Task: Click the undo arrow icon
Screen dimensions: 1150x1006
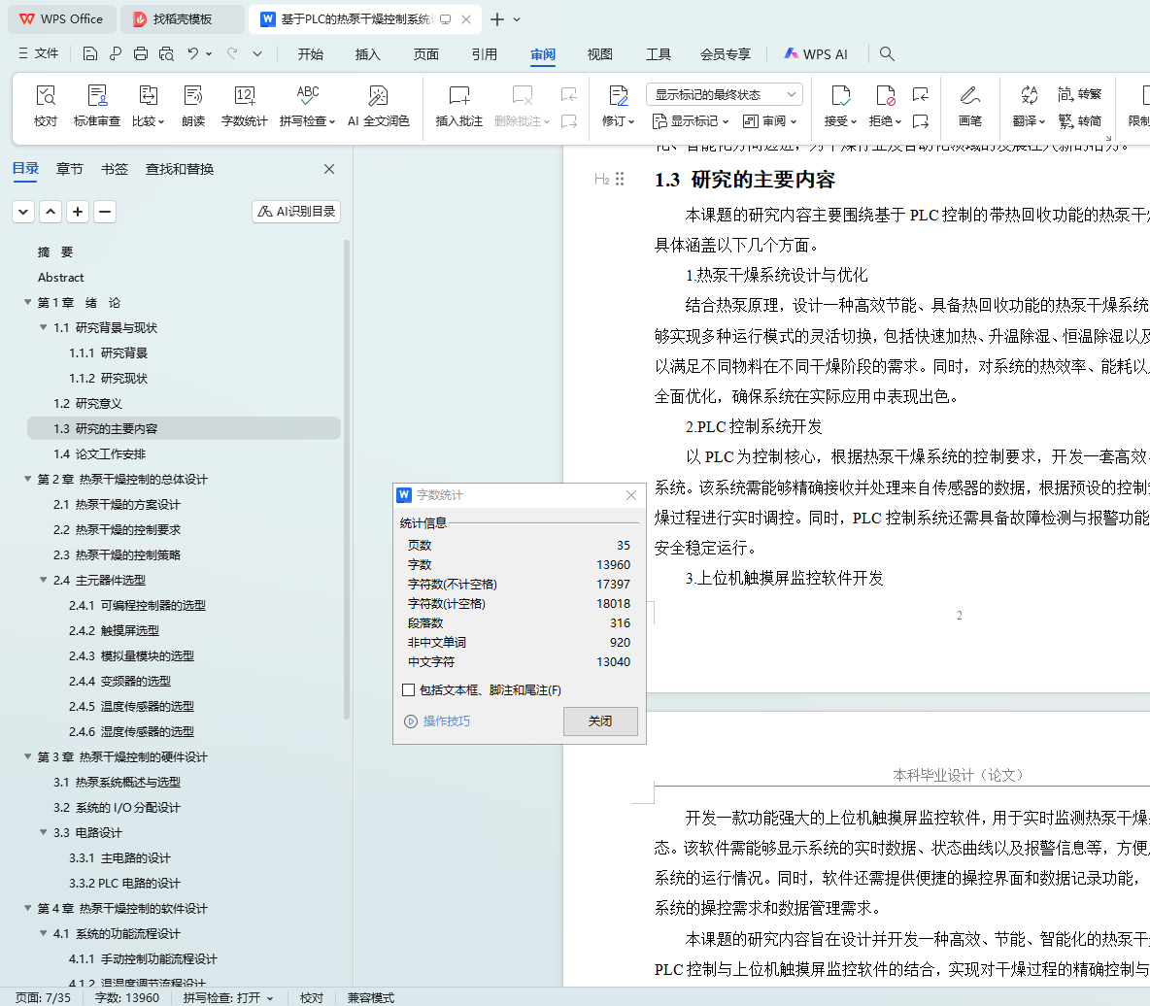Action: click(193, 53)
